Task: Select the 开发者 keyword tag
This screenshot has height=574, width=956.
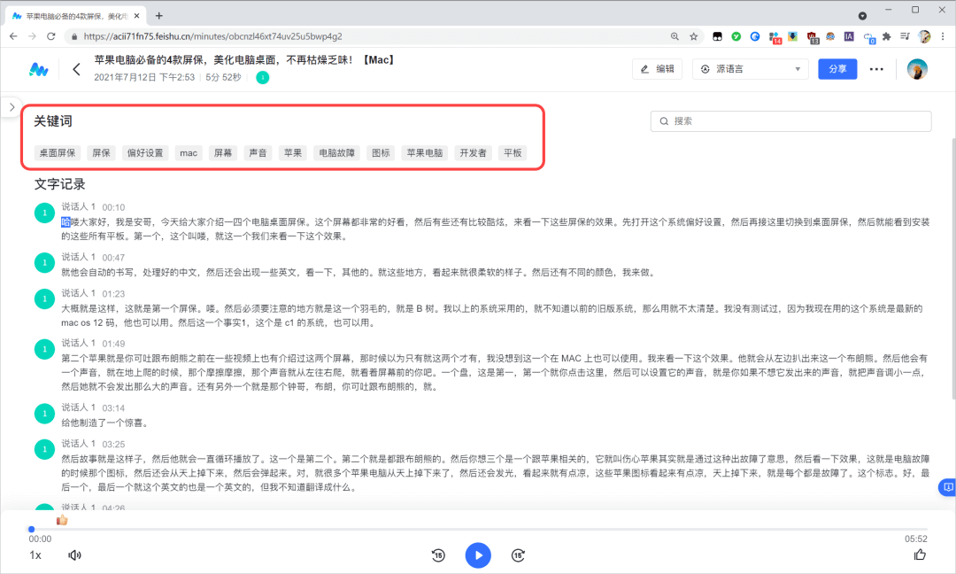Action: [473, 152]
